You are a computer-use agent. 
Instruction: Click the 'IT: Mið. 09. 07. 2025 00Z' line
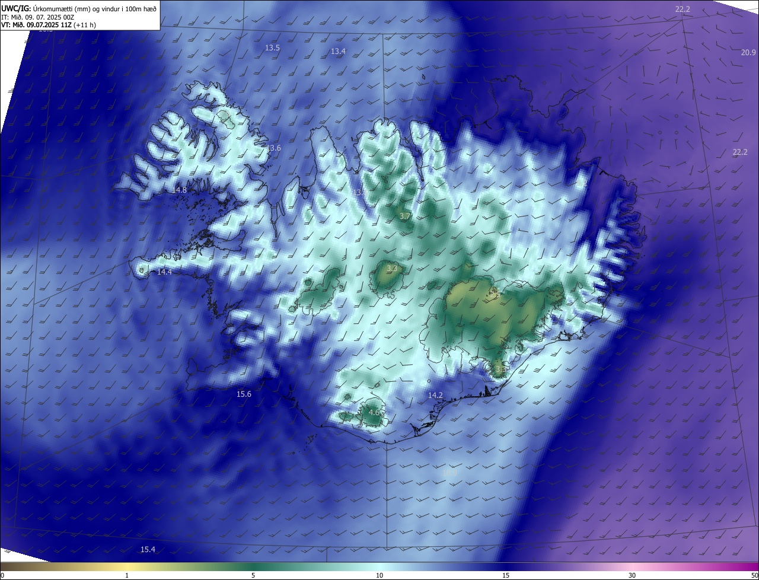point(37,17)
